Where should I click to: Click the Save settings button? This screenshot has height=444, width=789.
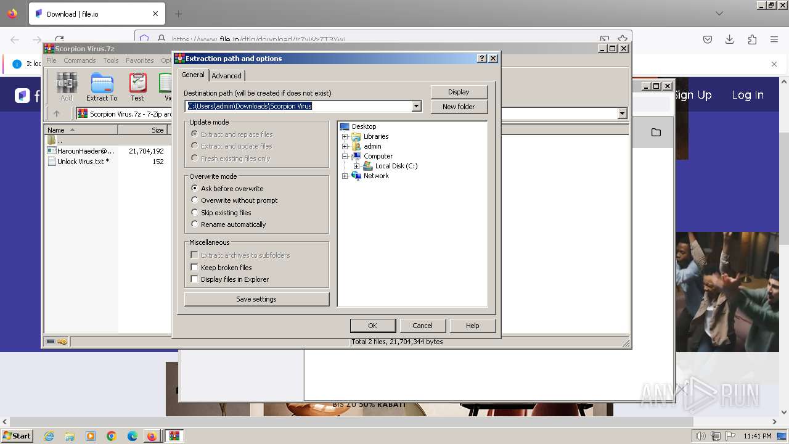click(256, 299)
